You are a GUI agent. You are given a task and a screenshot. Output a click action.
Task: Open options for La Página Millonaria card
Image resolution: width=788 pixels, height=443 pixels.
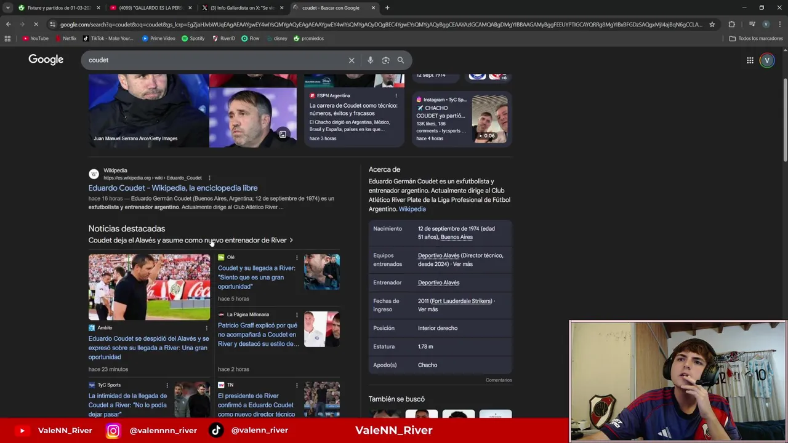coord(297,314)
